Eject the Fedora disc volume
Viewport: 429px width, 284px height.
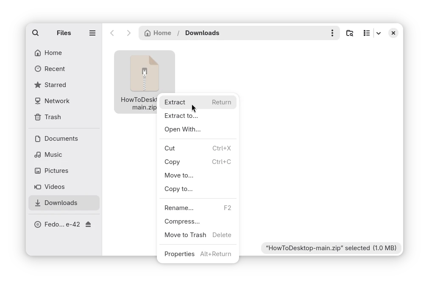(88, 224)
